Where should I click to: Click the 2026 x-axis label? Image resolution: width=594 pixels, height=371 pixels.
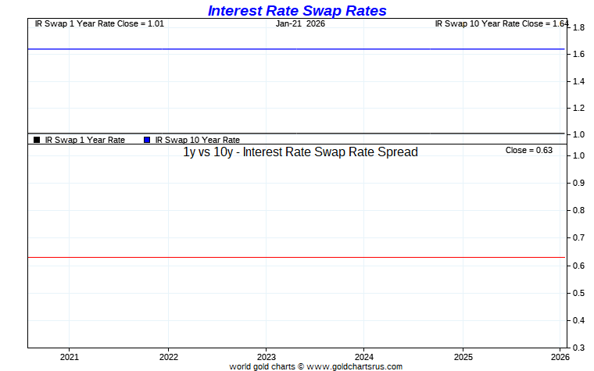click(x=560, y=357)
